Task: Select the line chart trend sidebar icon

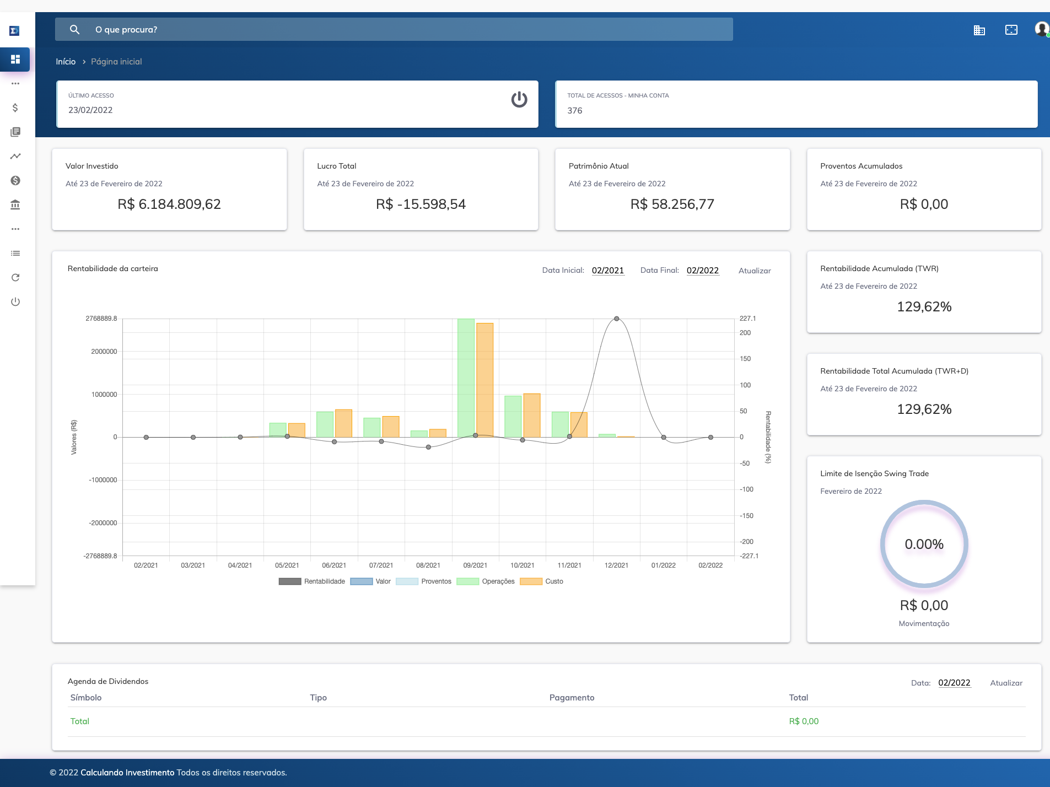Action: pyautogui.click(x=15, y=156)
